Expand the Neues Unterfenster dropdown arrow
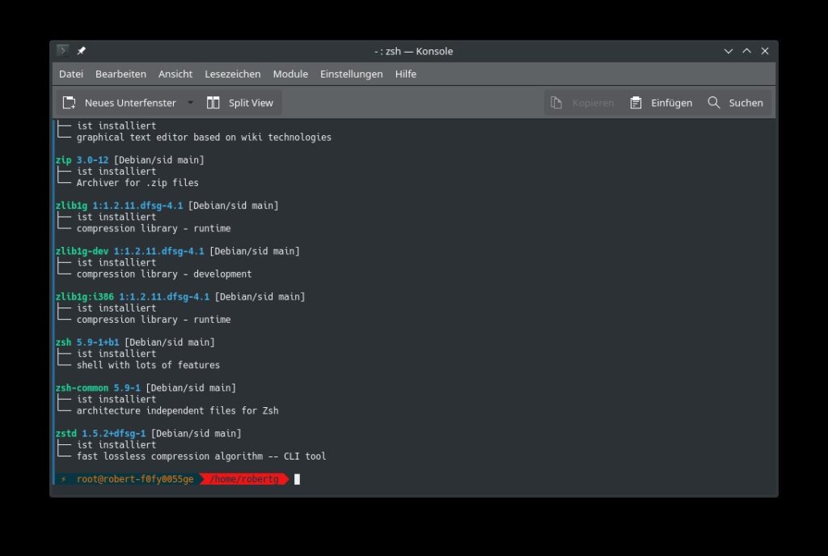 (x=191, y=103)
